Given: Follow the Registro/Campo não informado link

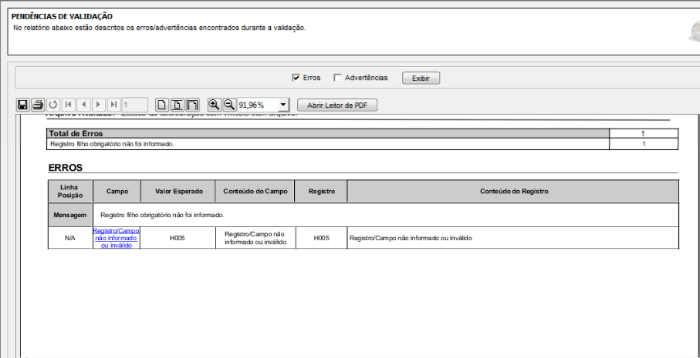Looking at the screenshot, I should point(116,238).
